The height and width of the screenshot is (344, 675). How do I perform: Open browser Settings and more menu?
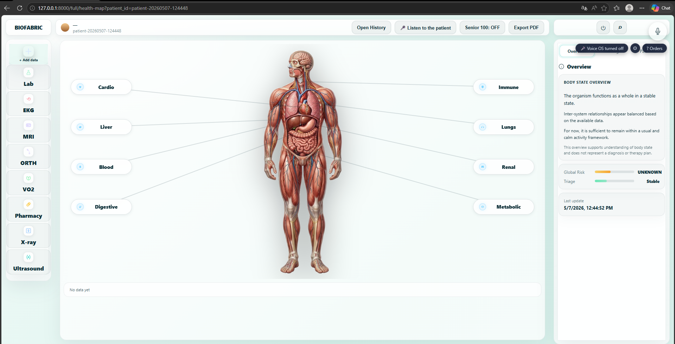point(642,8)
